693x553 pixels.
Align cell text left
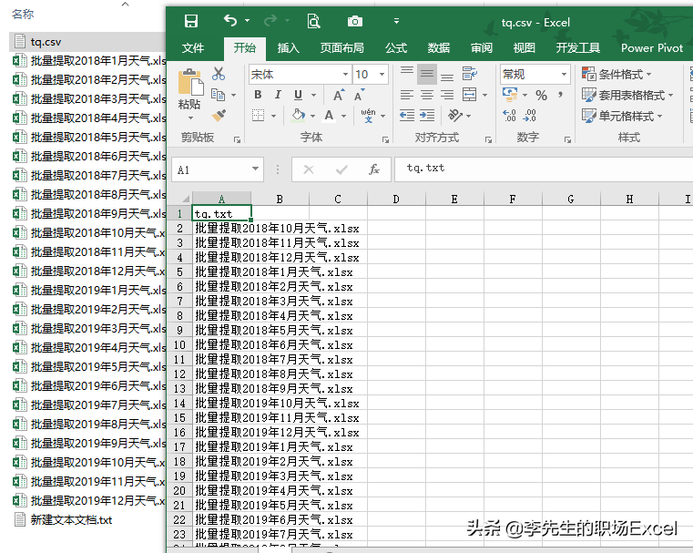[407, 95]
